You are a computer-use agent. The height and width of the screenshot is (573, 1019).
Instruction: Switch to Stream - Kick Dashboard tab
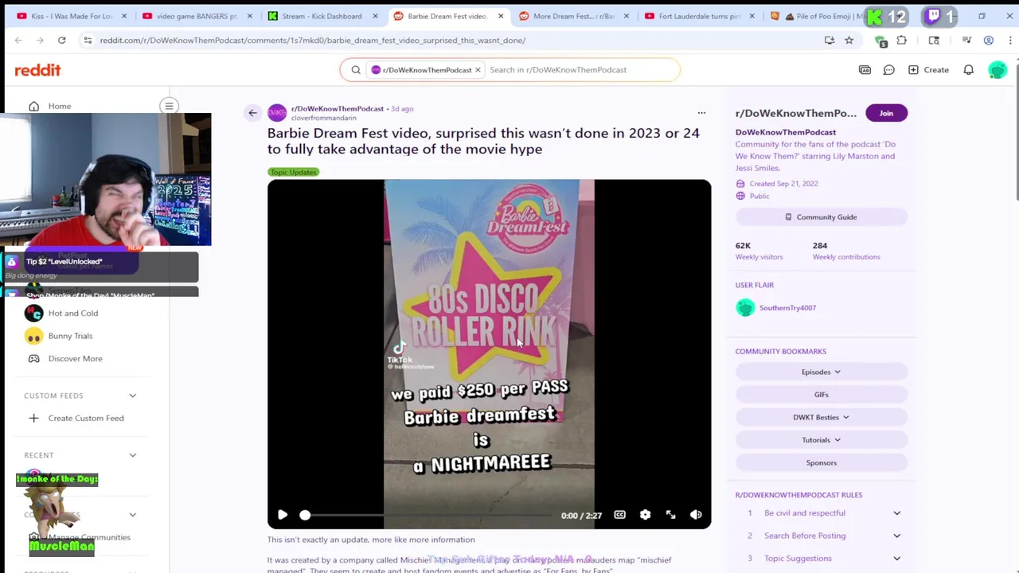[x=322, y=16]
